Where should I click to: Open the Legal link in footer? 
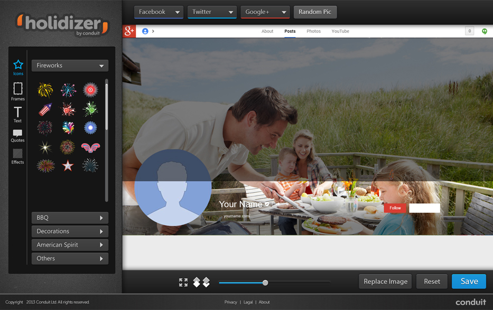click(x=248, y=302)
